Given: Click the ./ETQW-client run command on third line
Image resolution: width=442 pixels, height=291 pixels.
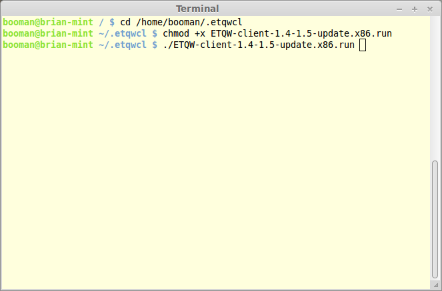Looking at the screenshot, I should coord(259,45).
